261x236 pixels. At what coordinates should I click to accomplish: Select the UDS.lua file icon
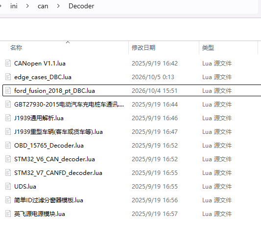[8, 186]
